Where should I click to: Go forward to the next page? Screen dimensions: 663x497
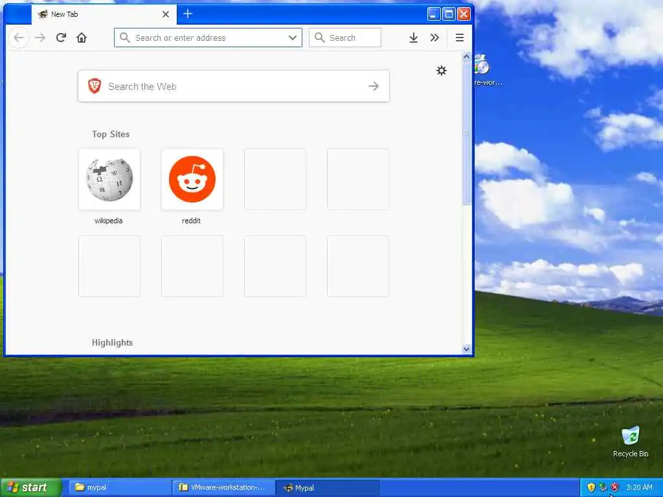pyautogui.click(x=40, y=38)
